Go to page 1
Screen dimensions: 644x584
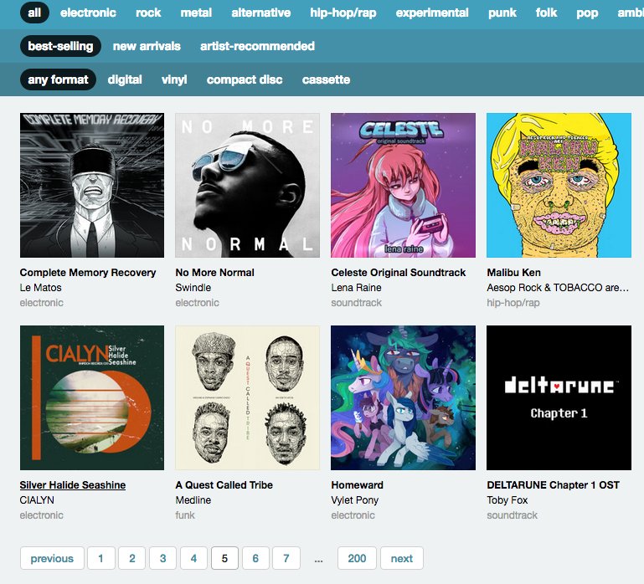tap(101, 558)
